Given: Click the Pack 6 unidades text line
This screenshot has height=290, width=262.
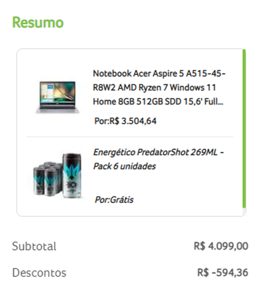Looking at the screenshot, I should 125,166.
